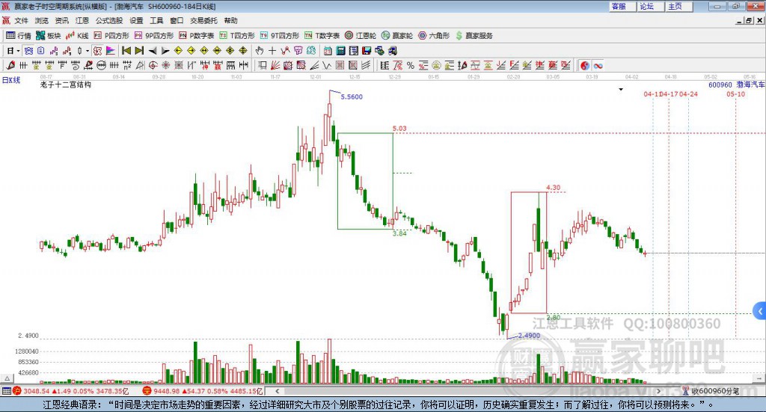Screen dimensions: 766x412
Task: Select the target circle crosshair tool
Action: point(153,65)
